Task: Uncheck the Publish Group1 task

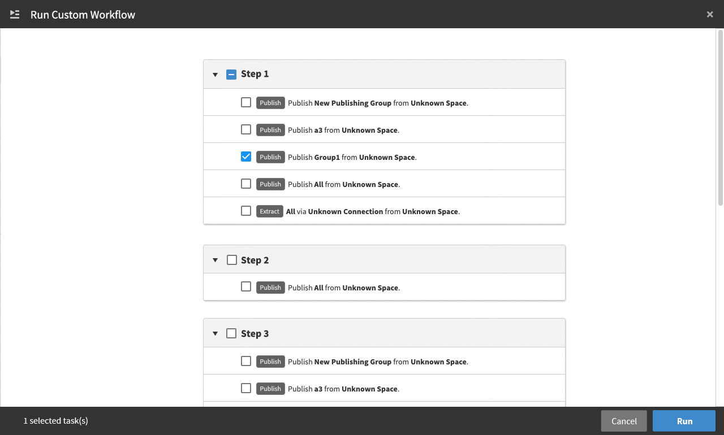Action: pyautogui.click(x=245, y=156)
